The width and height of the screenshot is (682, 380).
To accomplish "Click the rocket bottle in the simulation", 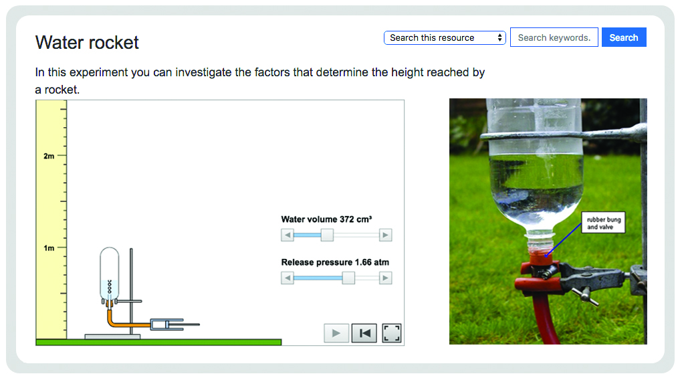I will 109,274.
